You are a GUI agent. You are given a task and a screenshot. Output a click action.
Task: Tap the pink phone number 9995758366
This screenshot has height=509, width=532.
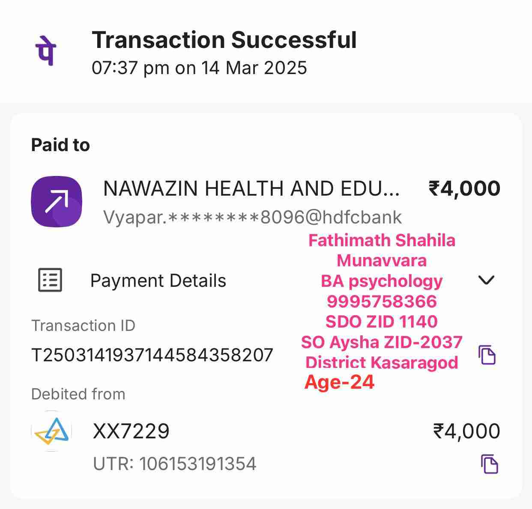click(382, 301)
